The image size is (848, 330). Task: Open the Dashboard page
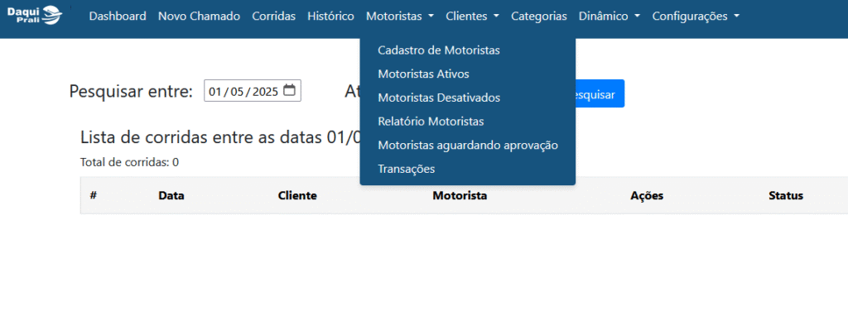click(x=118, y=17)
